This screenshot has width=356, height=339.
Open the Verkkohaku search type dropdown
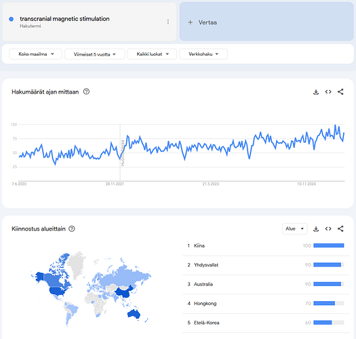(203, 54)
